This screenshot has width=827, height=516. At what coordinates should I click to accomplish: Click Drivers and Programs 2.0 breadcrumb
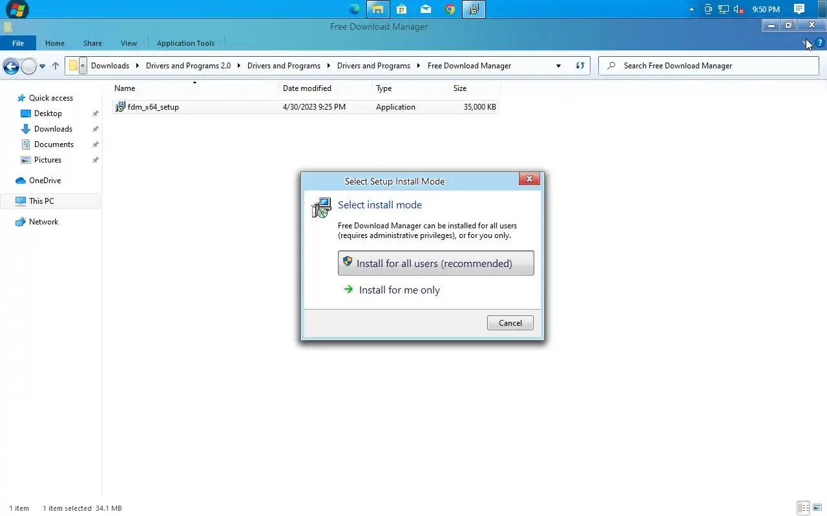pos(188,66)
